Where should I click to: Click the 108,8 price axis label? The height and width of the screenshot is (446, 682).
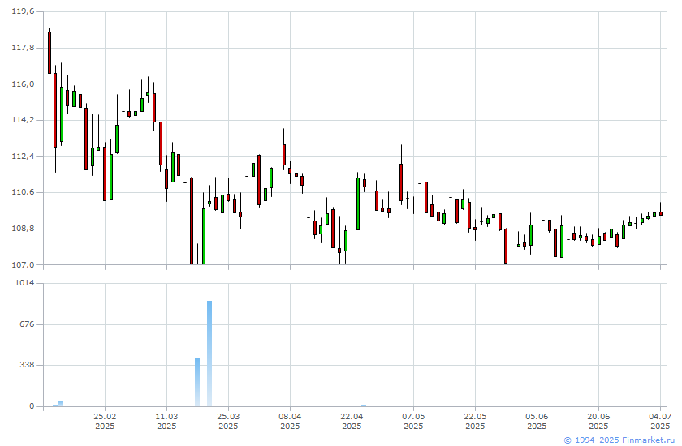(23, 229)
